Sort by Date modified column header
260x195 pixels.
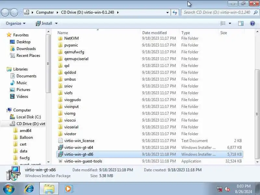pos(154,33)
